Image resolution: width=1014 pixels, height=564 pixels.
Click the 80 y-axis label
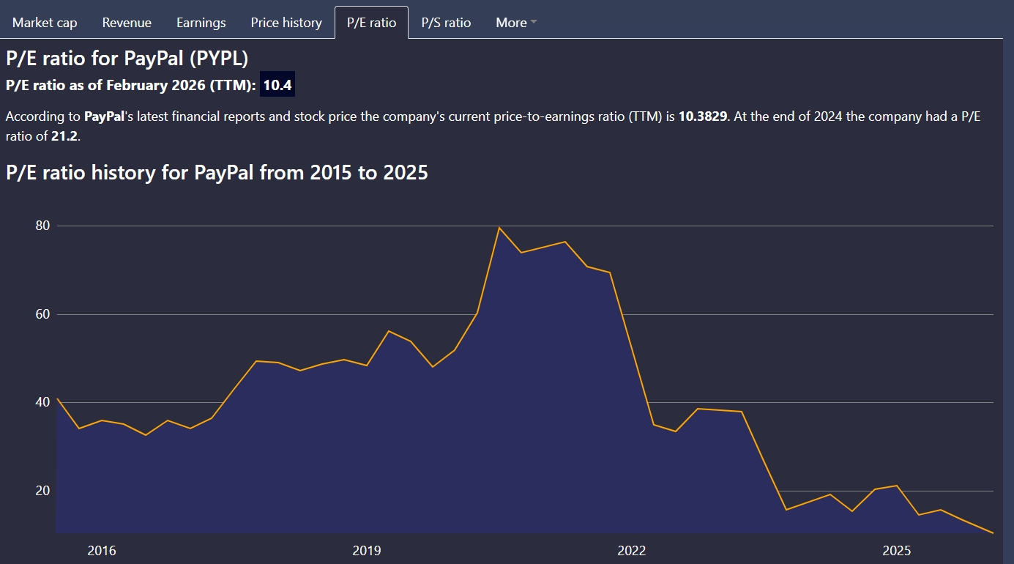click(42, 226)
